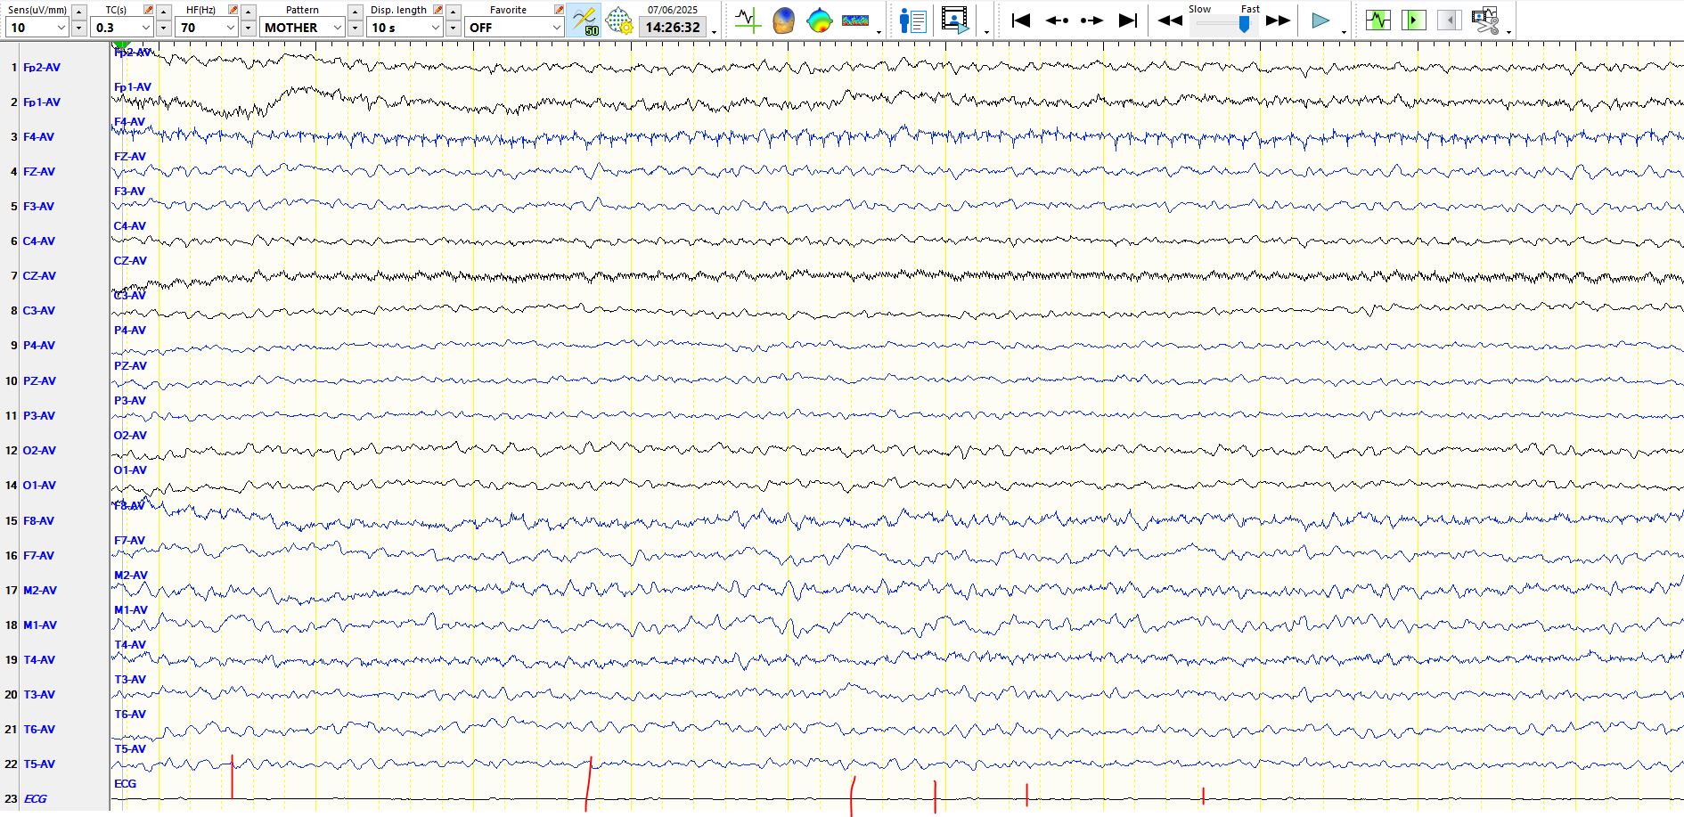1684x817 pixels.
Task: Increase sensitivity with the up arrow
Action: (78, 12)
